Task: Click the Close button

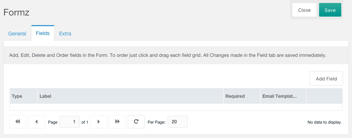Action: point(304,10)
